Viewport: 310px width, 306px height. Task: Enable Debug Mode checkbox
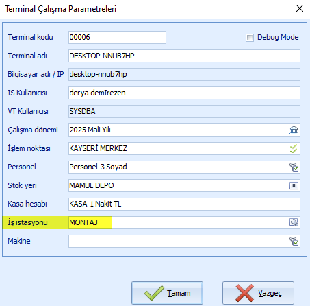(250, 37)
